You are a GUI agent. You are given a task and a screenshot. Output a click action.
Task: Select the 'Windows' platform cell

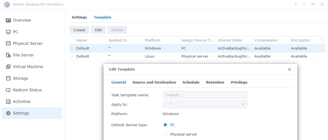(153, 48)
